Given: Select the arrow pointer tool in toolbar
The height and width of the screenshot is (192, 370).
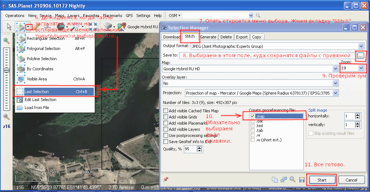Looking at the screenshot, I should coord(9,26).
